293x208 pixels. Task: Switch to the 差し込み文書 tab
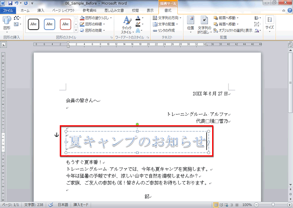(x=114, y=11)
